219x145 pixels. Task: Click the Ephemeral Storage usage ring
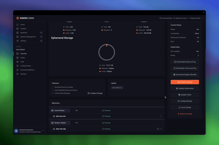(x=106, y=52)
